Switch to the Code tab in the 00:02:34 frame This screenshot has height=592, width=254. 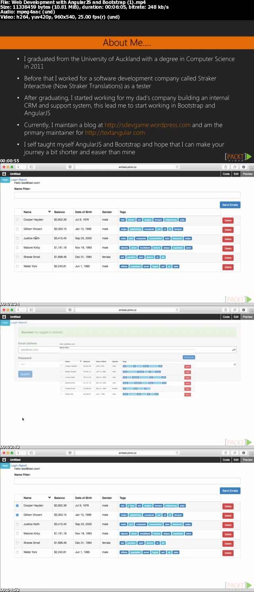pyautogui.click(x=226, y=174)
